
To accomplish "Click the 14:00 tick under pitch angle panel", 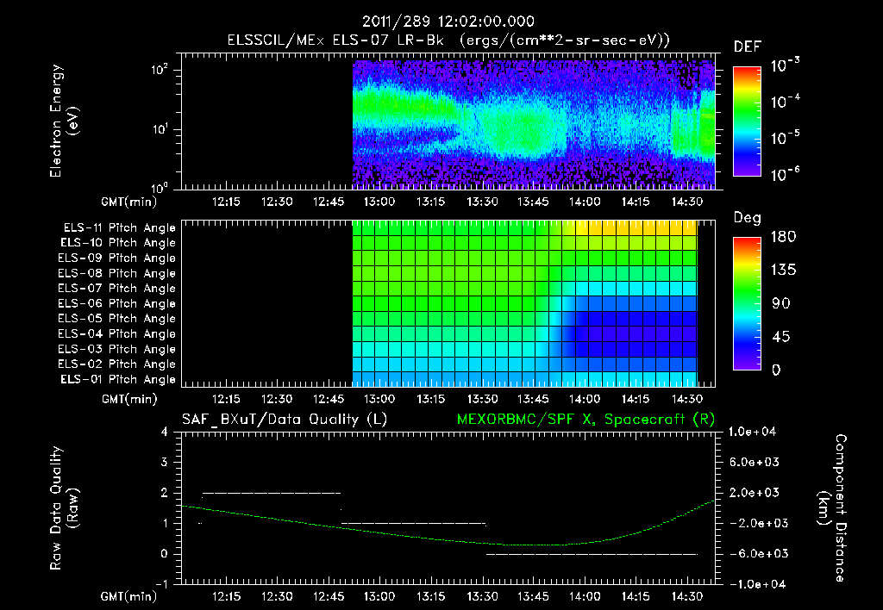I will 585,400.
